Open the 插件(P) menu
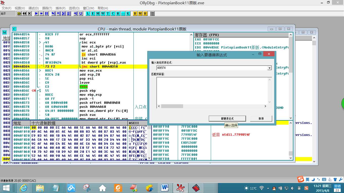 pyautogui.click(x=60, y=8)
